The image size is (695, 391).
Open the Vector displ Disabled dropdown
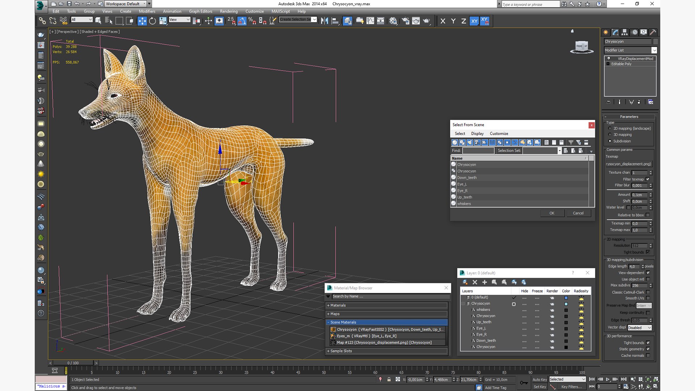click(x=640, y=328)
